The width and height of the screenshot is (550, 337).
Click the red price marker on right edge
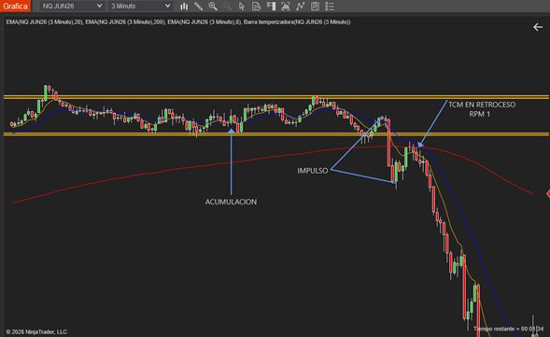click(548, 193)
